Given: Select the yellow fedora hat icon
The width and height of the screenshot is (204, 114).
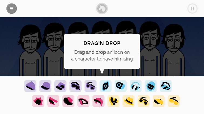Looking at the screenshot, I should [x=128, y=101].
